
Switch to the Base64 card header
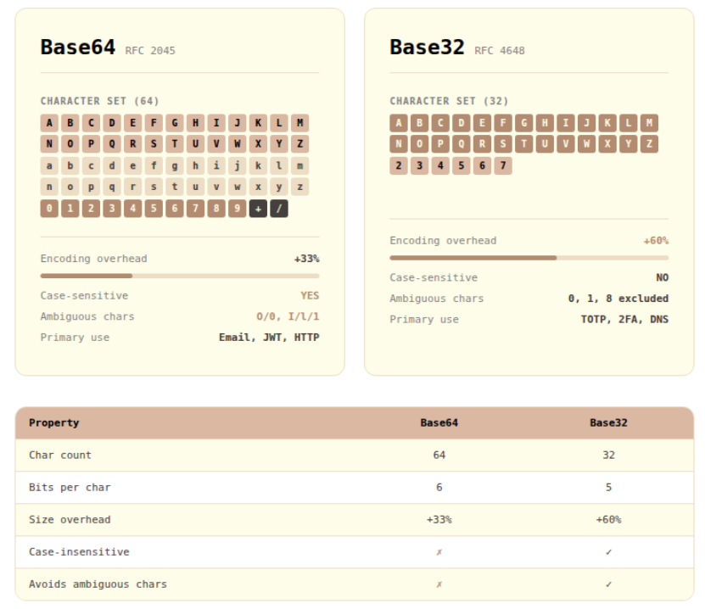click(x=79, y=47)
